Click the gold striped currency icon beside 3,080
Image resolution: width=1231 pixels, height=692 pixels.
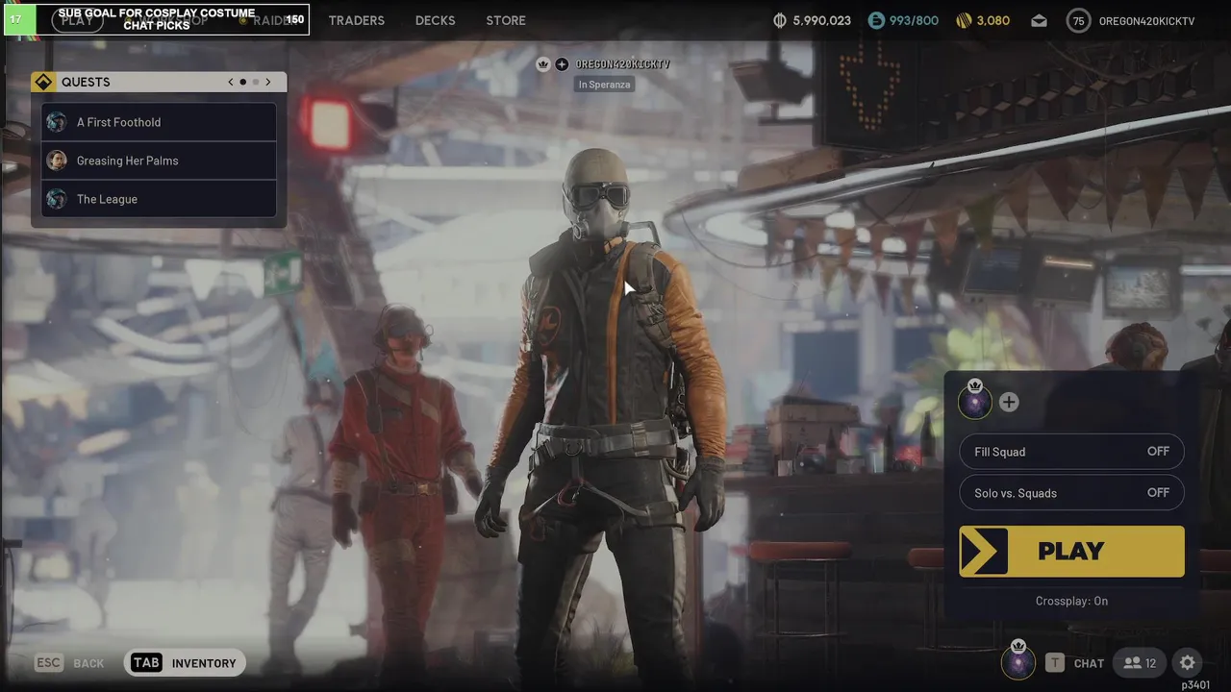(964, 20)
